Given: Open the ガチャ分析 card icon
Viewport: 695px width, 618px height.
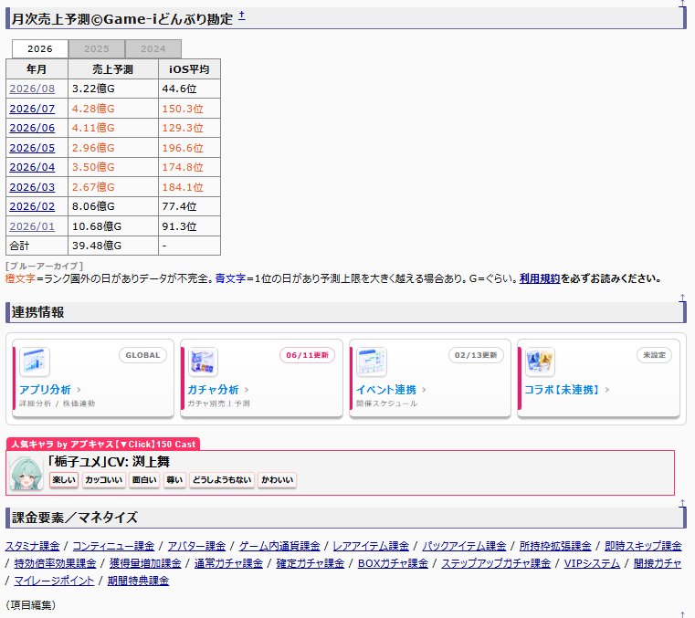Looking at the screenshot, I should 203,361.
